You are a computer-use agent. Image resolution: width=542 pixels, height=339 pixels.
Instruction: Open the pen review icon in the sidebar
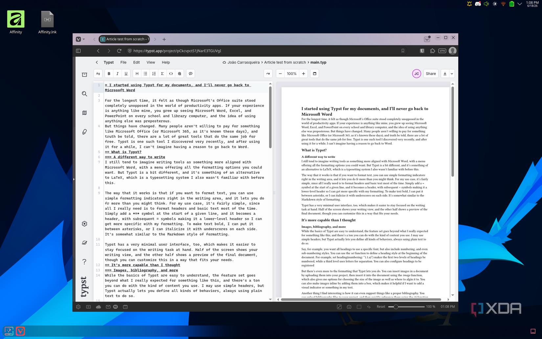pyautogui.click(x=84, y=132)
